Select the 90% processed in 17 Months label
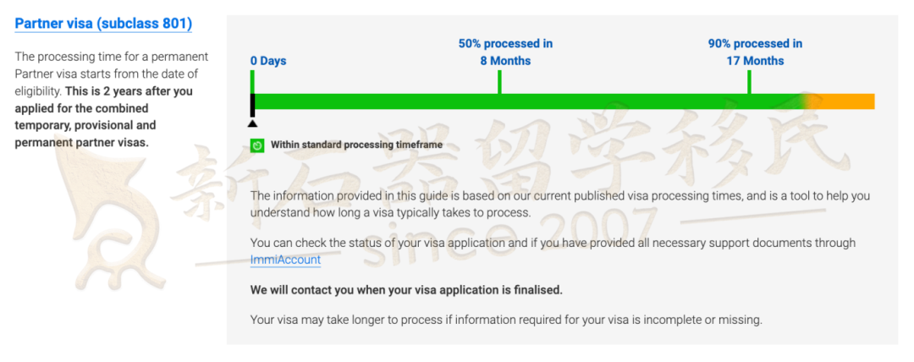The width and height of the screenshot is (914, 362). click(755, 52)
